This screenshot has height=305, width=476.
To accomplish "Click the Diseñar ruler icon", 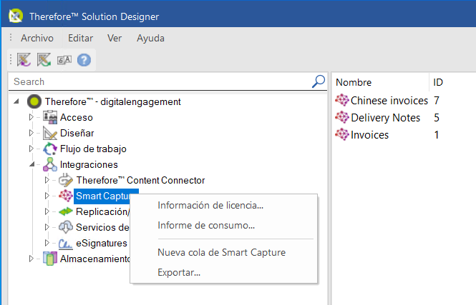I will coord(50,133).
